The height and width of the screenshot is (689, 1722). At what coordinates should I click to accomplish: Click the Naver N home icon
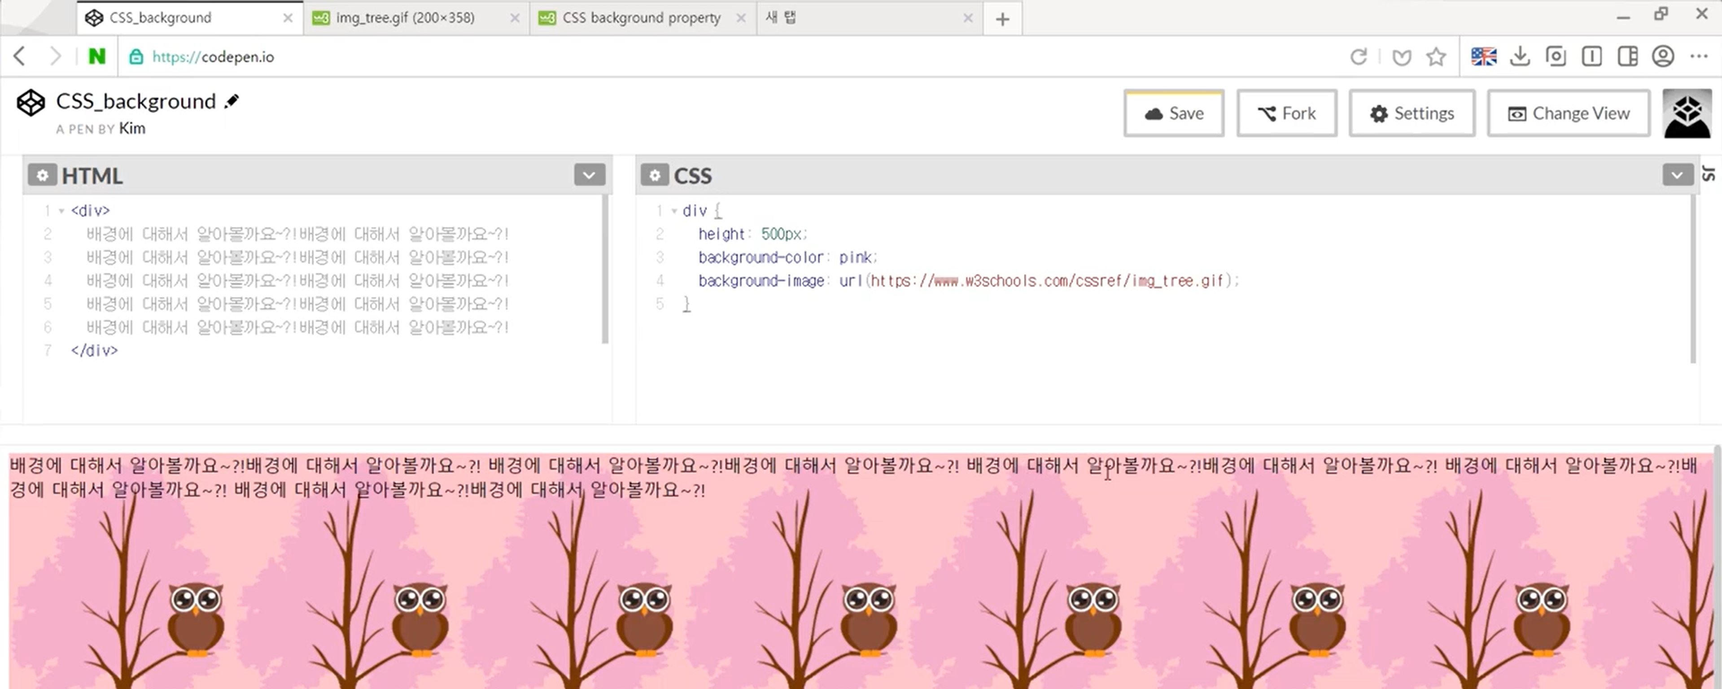(x=97, y=57)
